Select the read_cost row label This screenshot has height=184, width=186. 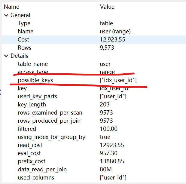pos(30,146)
